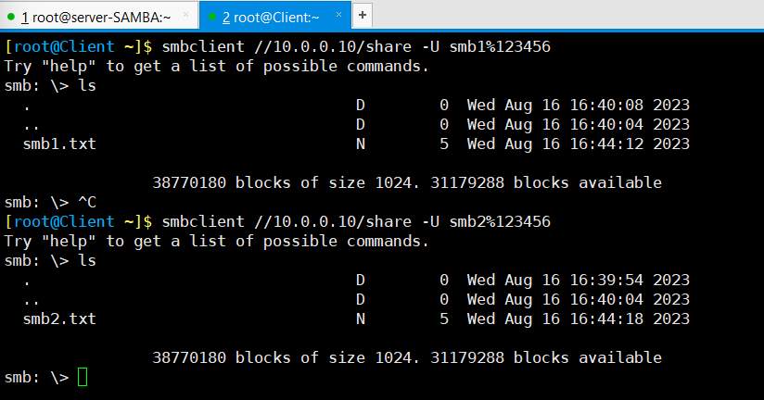The height and width of the screenshot is (400, 764).
Task: Click green connection dot on Client tab
Action: click(212, 17)
